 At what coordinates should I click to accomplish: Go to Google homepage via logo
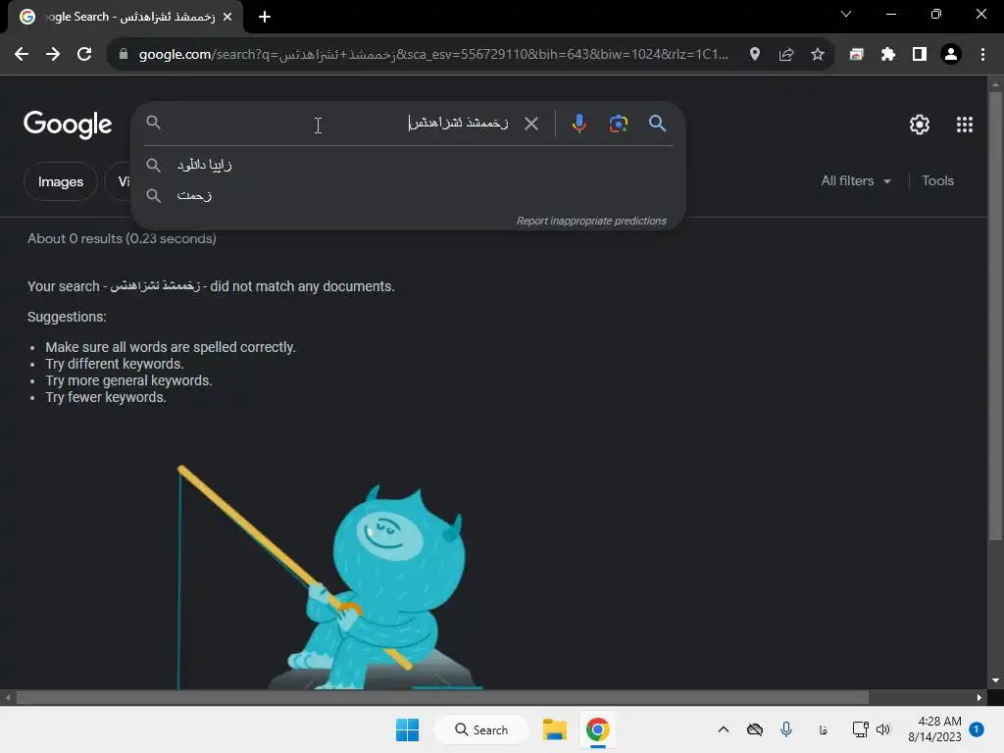68,125
